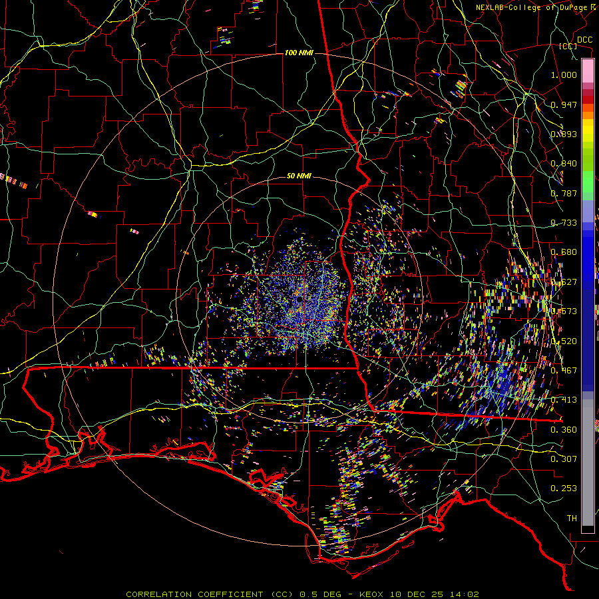Click the DCC product label
The height and width of the screenshot is (599, 599).
(x=584, y=40)
